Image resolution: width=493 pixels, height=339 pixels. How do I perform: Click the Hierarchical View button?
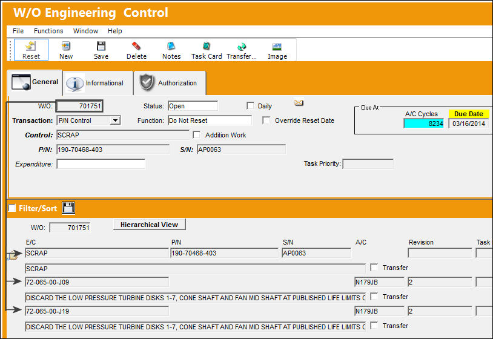click(x=150, y=225)
